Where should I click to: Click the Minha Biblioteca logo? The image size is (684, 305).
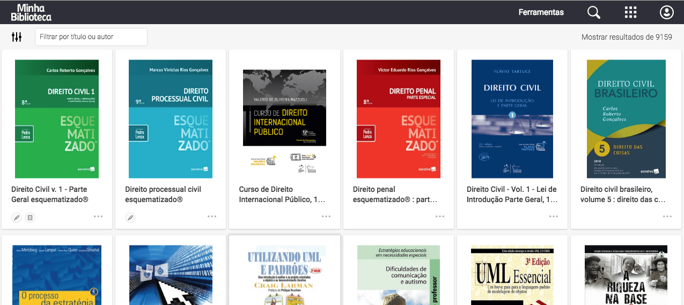coord(31,12)
